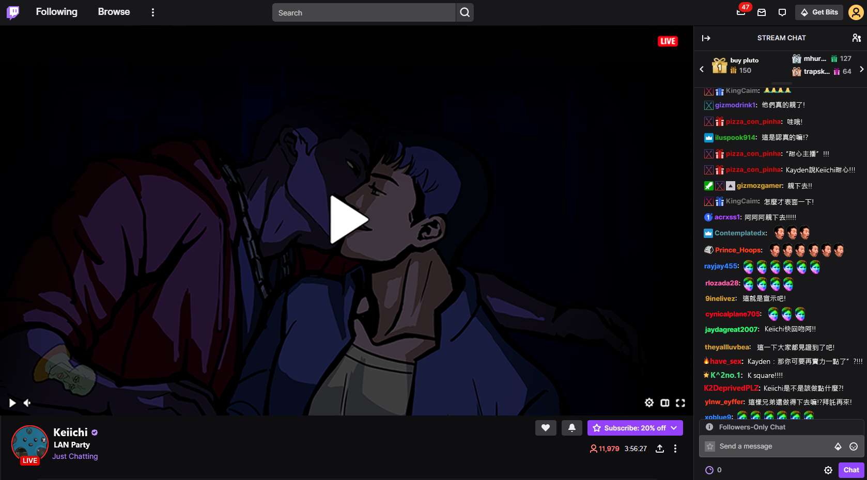Open the whispers speech bubble icon

pyautogui.click(x=782, y=12)
